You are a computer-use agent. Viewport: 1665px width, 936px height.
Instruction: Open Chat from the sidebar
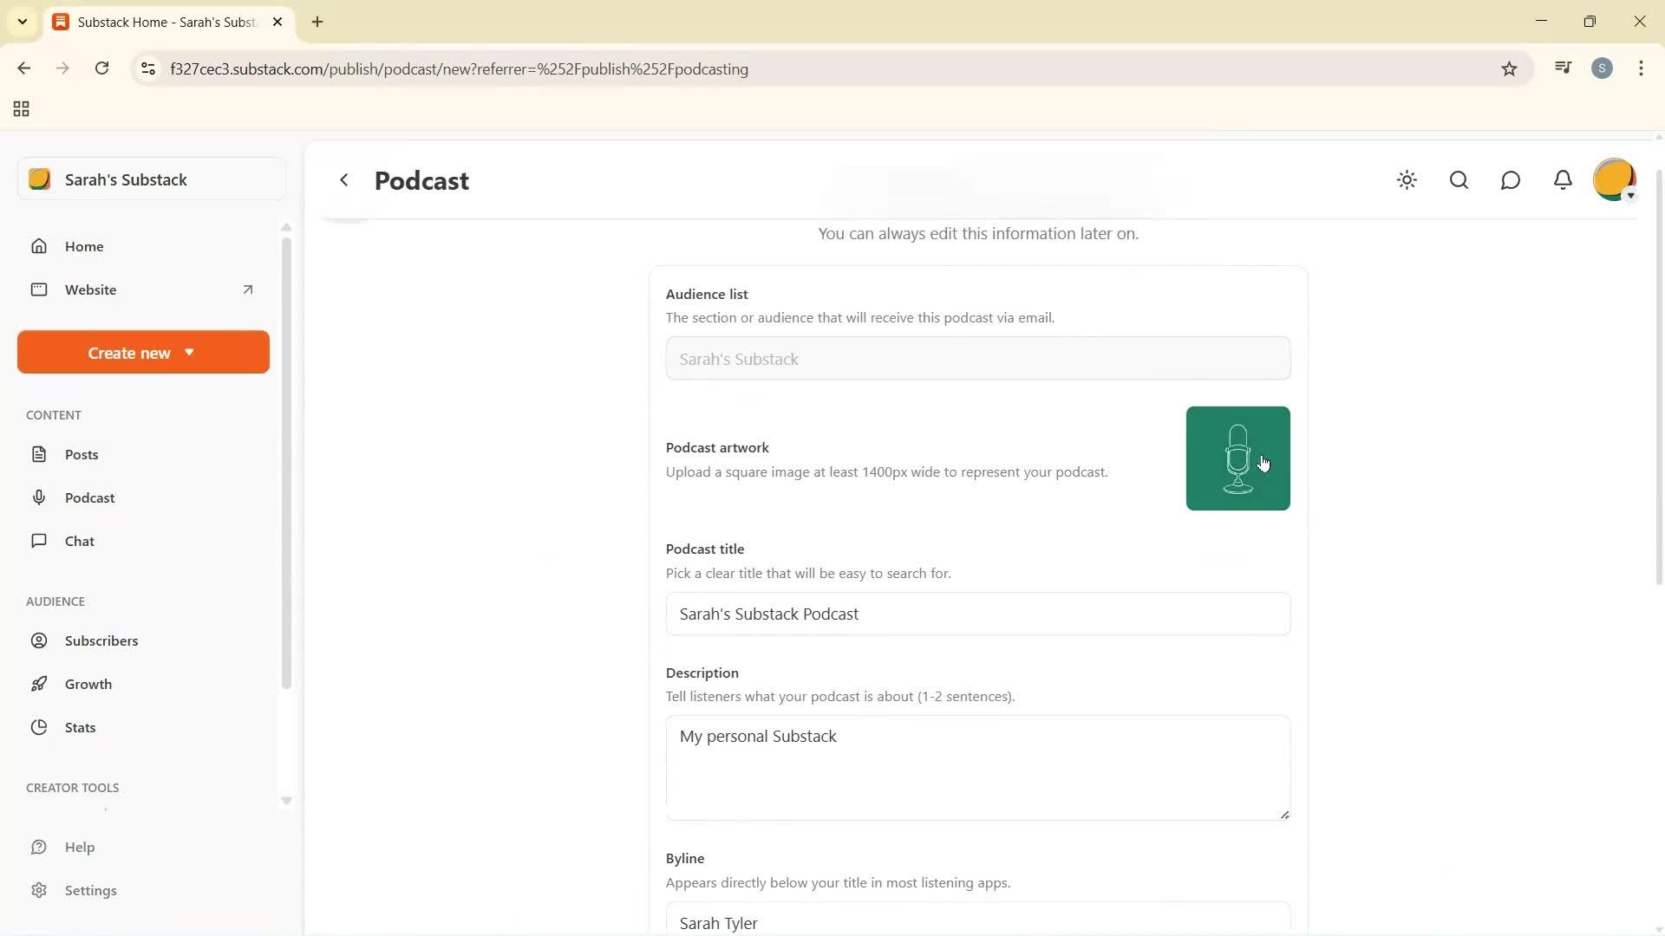79,540
